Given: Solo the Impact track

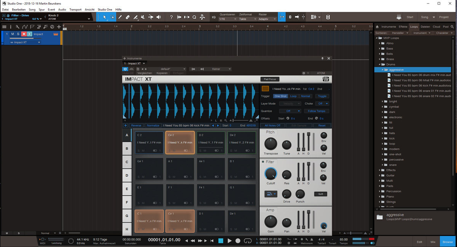Looking at the screenshot, I should point(18,34).
